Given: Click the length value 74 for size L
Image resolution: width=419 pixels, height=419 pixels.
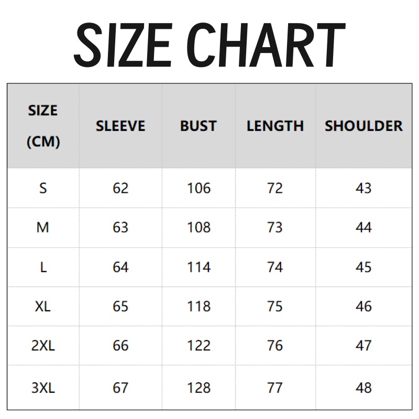Looking at the screenshot, I should point(275,267).
